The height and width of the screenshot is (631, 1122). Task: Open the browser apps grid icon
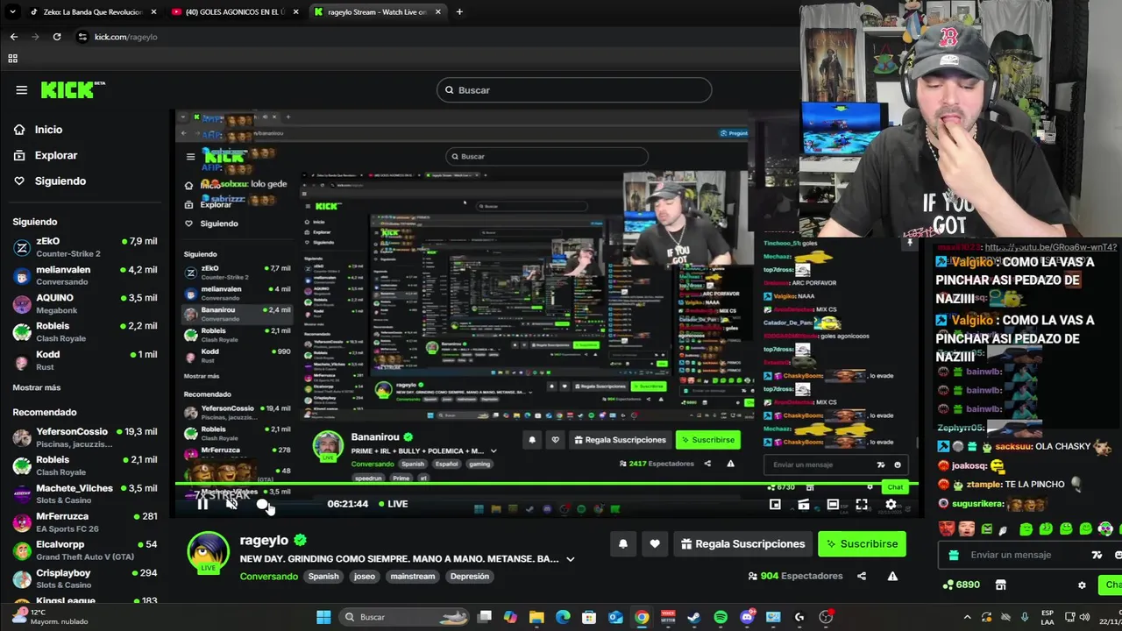pyautogui.click(x=12, y=59)
